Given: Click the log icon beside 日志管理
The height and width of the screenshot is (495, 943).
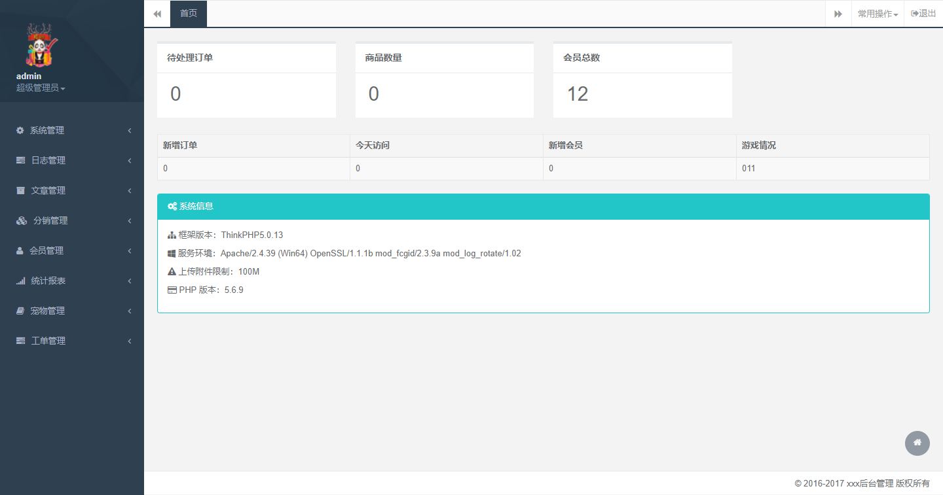Looking at the screenshot, I should pos(21,160).
